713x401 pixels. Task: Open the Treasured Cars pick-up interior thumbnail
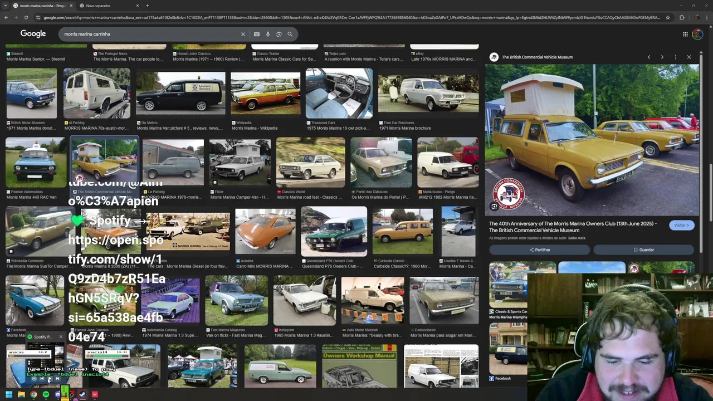pyautogui.click(x=339, y=92)
